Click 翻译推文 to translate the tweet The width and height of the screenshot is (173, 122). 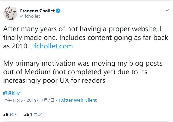[12, 93]
